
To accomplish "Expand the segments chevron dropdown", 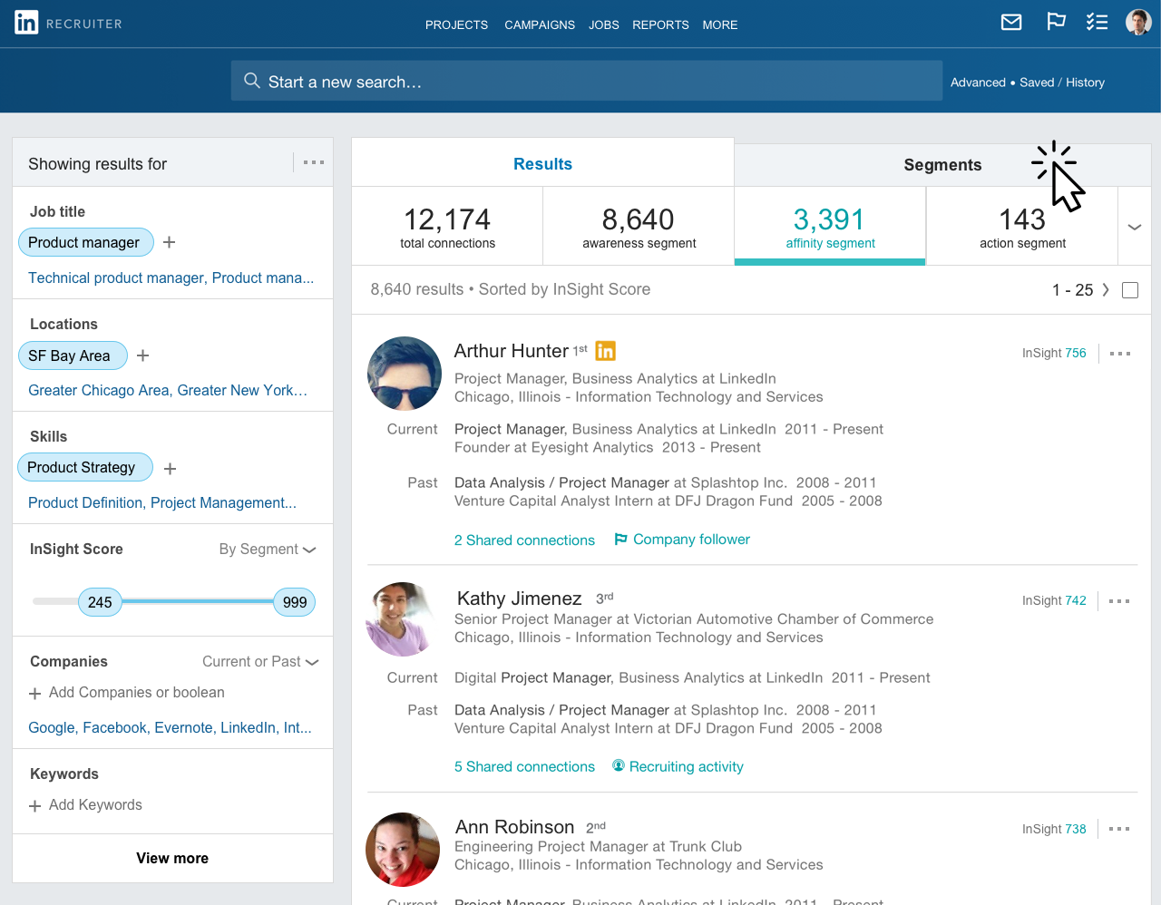I will pos(1135,227).
